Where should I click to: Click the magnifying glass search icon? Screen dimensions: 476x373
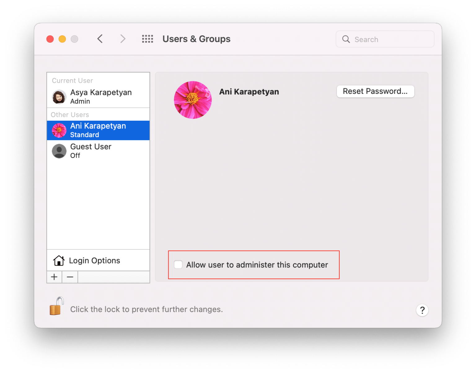pyautogui.click(x=346, y=39)
